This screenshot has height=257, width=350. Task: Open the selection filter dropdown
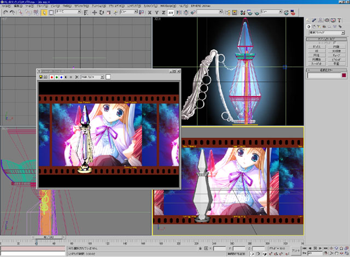tap(68, 11)
